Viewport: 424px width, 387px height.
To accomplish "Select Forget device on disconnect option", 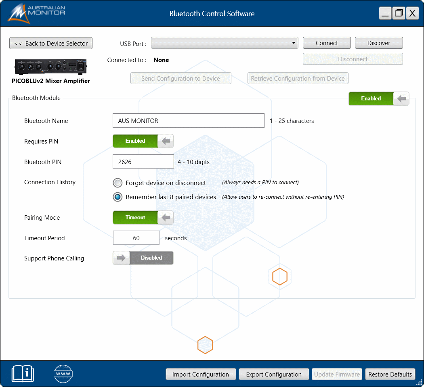I will coord(118,183).
